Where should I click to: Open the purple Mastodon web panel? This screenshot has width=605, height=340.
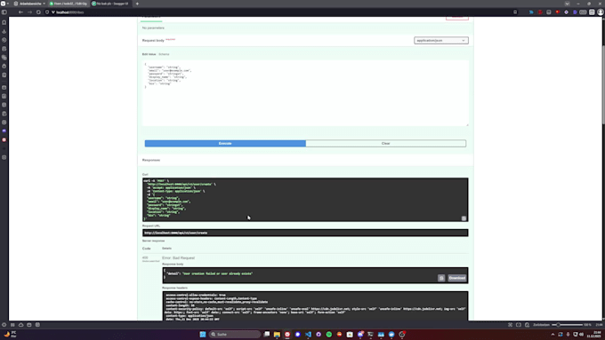coord(4,130)
